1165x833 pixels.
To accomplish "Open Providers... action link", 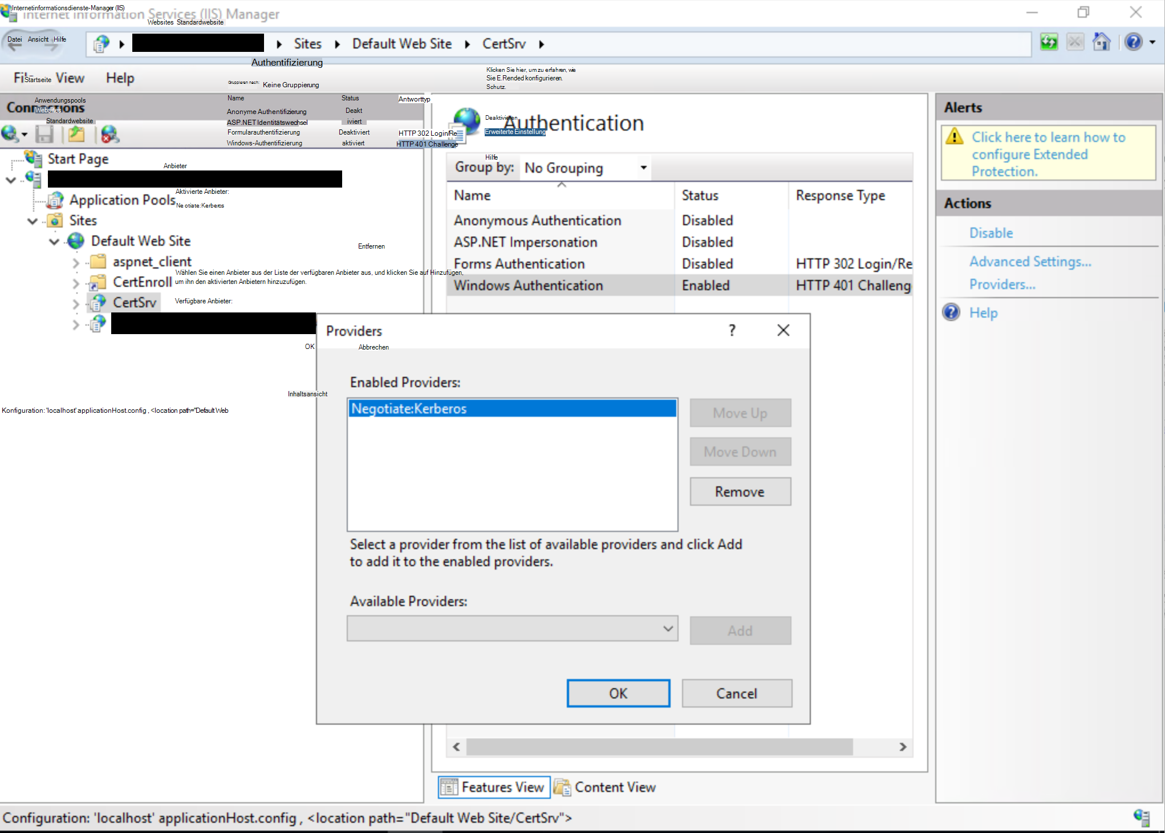I will [1002, 284].
